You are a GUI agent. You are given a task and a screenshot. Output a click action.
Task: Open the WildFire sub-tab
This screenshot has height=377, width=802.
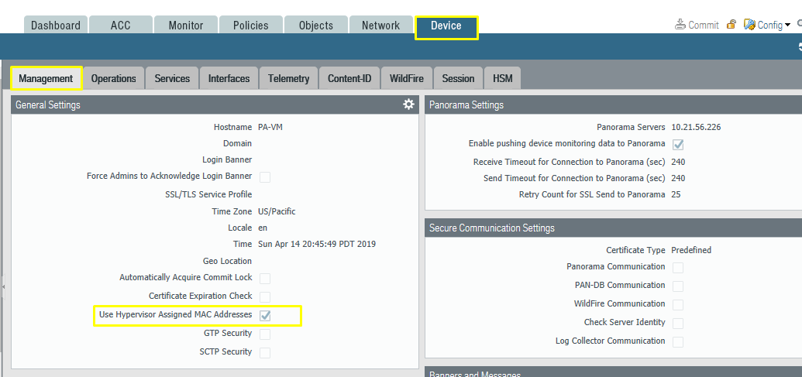click(x=407, y=79)
